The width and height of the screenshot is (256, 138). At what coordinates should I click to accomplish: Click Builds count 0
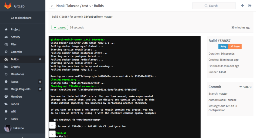40,59
